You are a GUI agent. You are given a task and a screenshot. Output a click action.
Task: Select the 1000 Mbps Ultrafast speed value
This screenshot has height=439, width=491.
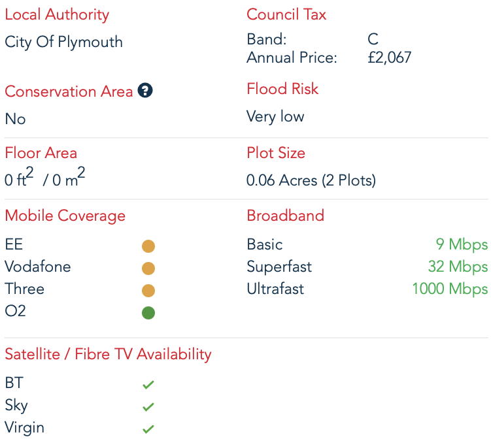tap(450, 289)
